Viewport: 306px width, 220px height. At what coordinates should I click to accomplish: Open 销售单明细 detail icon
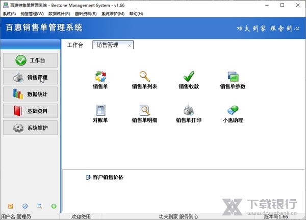coord(145,110)
